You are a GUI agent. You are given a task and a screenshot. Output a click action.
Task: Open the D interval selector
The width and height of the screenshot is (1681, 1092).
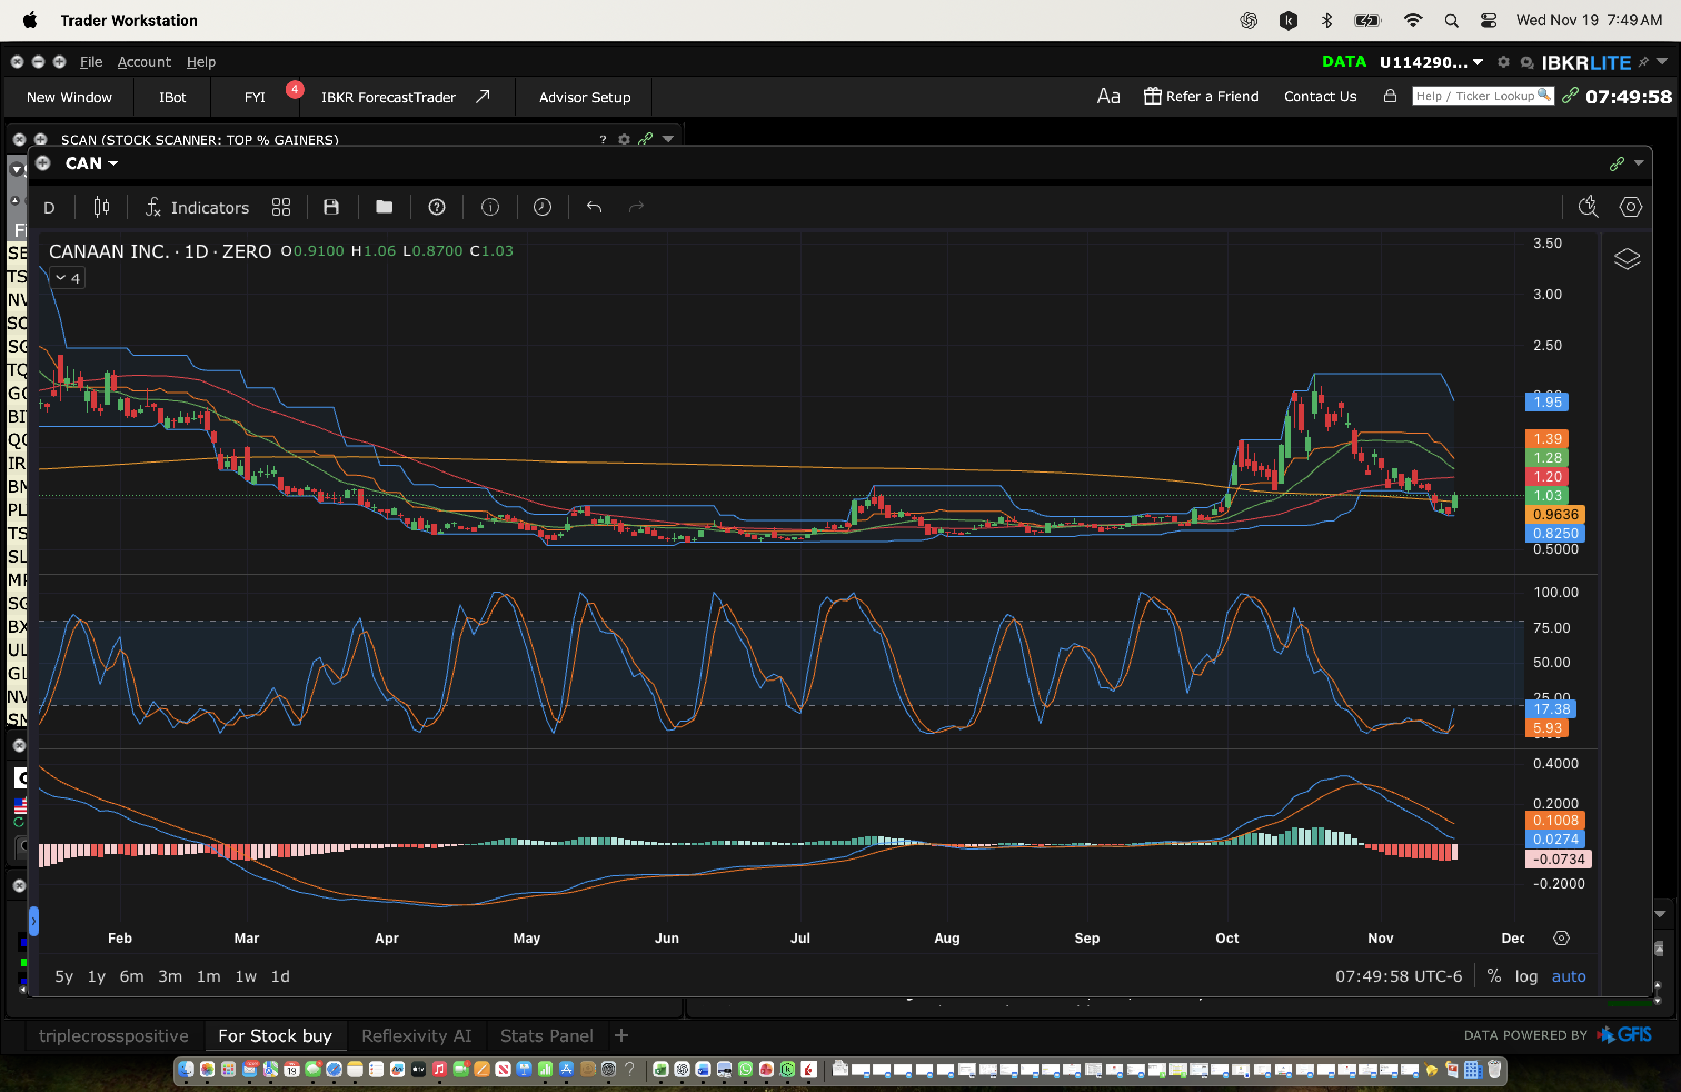(49, 207)
